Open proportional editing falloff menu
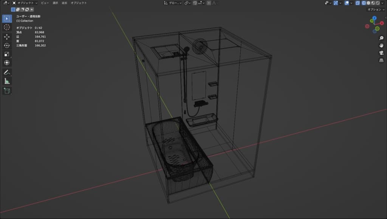This screenshot has height=219, width=387. 214,3
